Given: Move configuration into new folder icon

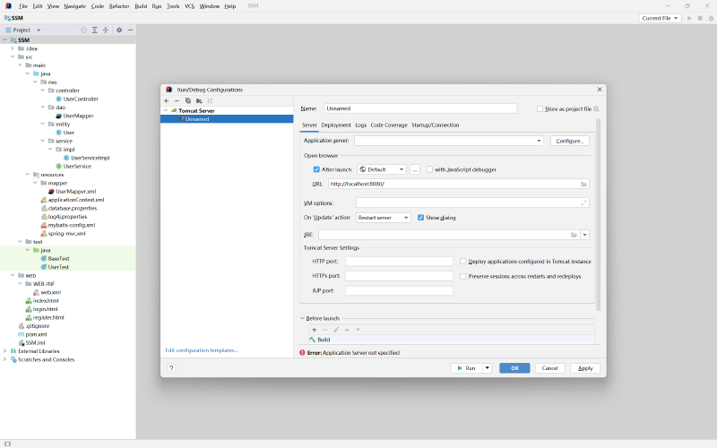Looking at the screenshot, I should point(199,100).
